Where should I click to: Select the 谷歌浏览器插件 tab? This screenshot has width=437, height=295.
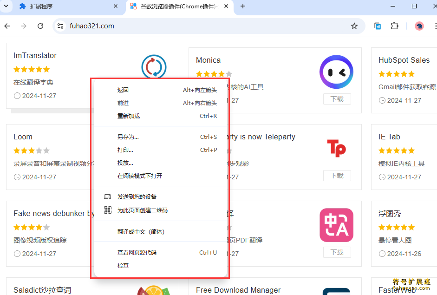click(178, 6)
